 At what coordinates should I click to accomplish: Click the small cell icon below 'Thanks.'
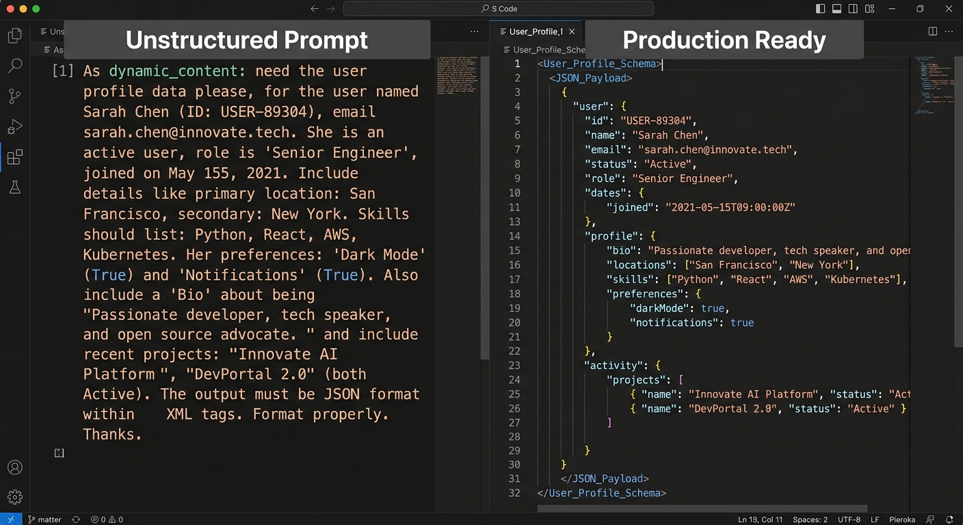click(x=60, y=453)
